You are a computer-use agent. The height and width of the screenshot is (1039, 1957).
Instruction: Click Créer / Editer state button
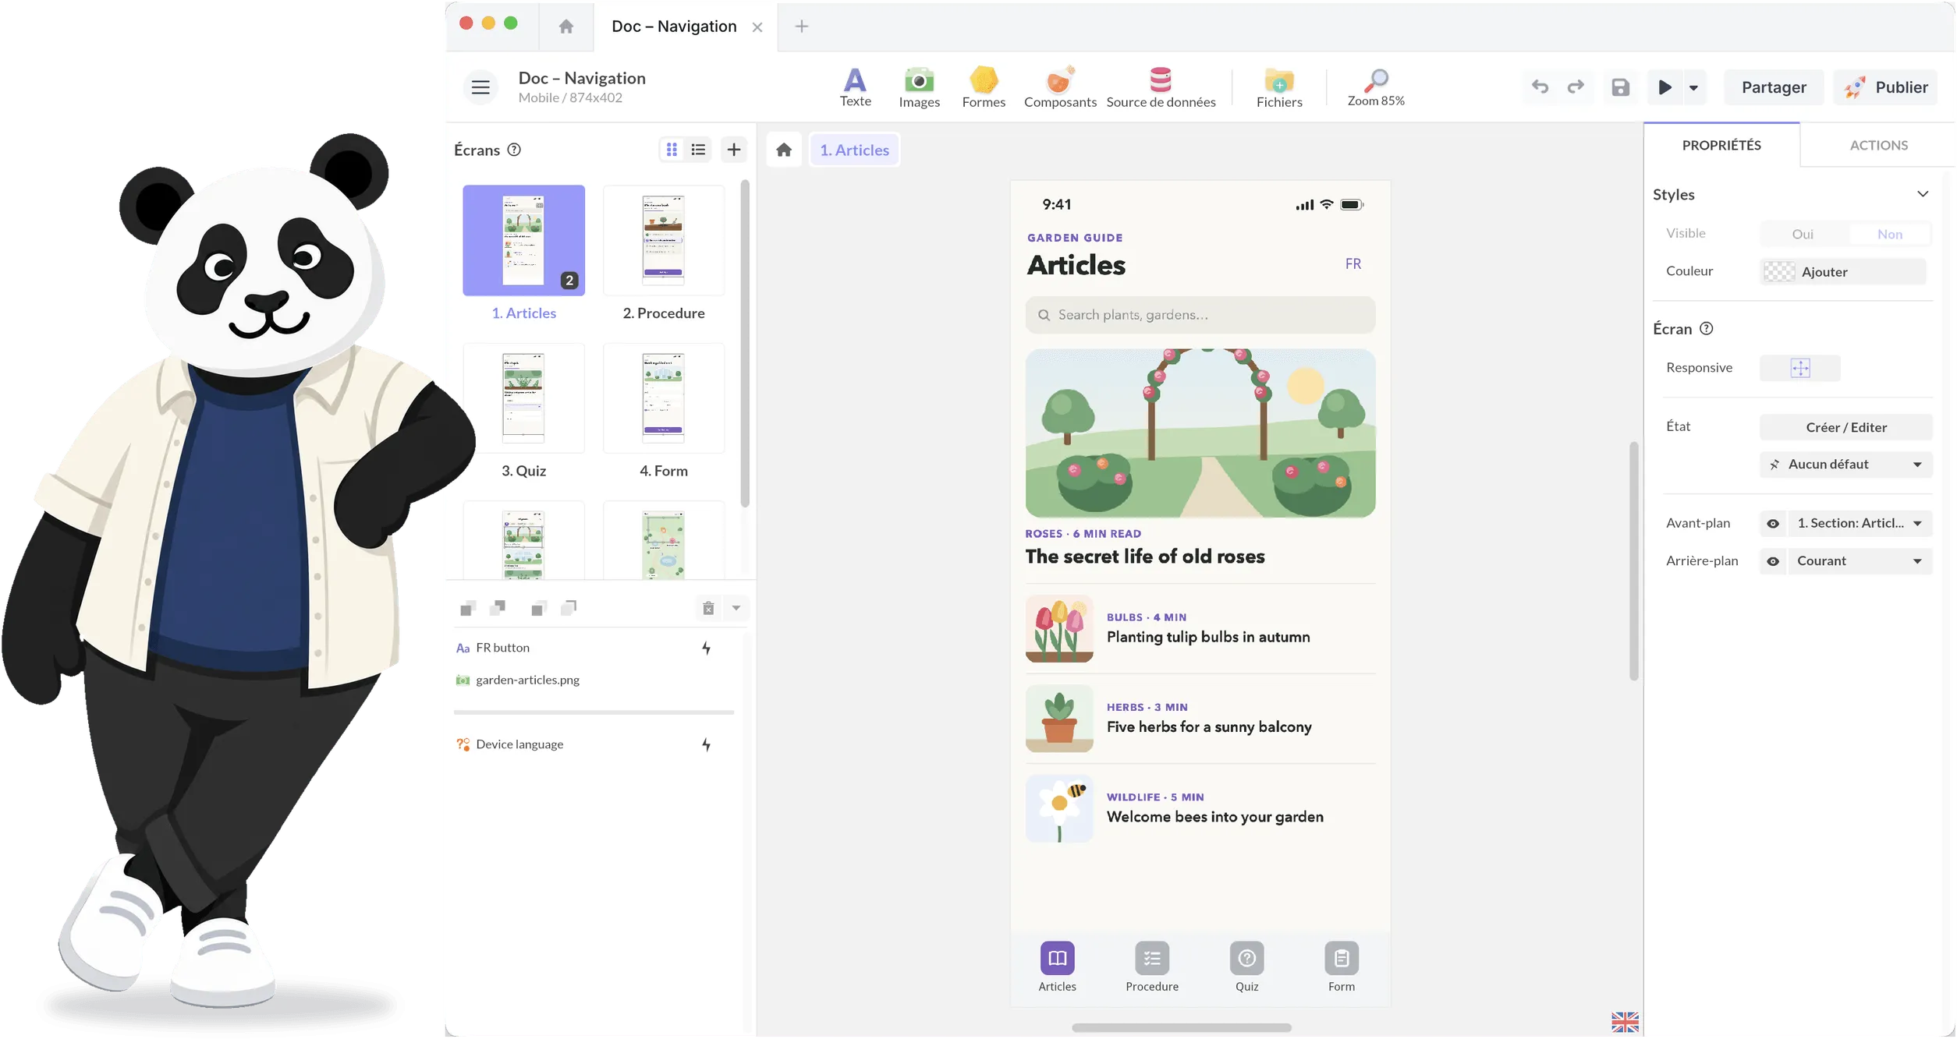1845,427
